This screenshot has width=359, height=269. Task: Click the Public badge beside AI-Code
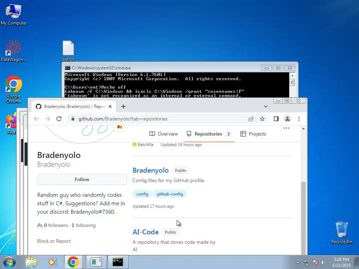click(171, 232)
